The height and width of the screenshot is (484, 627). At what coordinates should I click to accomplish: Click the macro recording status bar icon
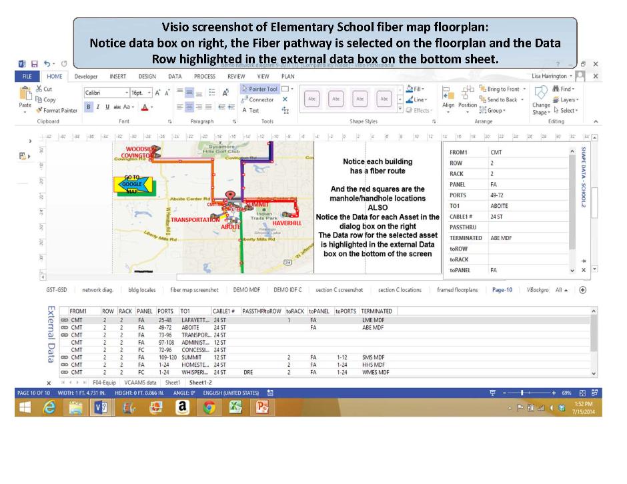point(270,393)
